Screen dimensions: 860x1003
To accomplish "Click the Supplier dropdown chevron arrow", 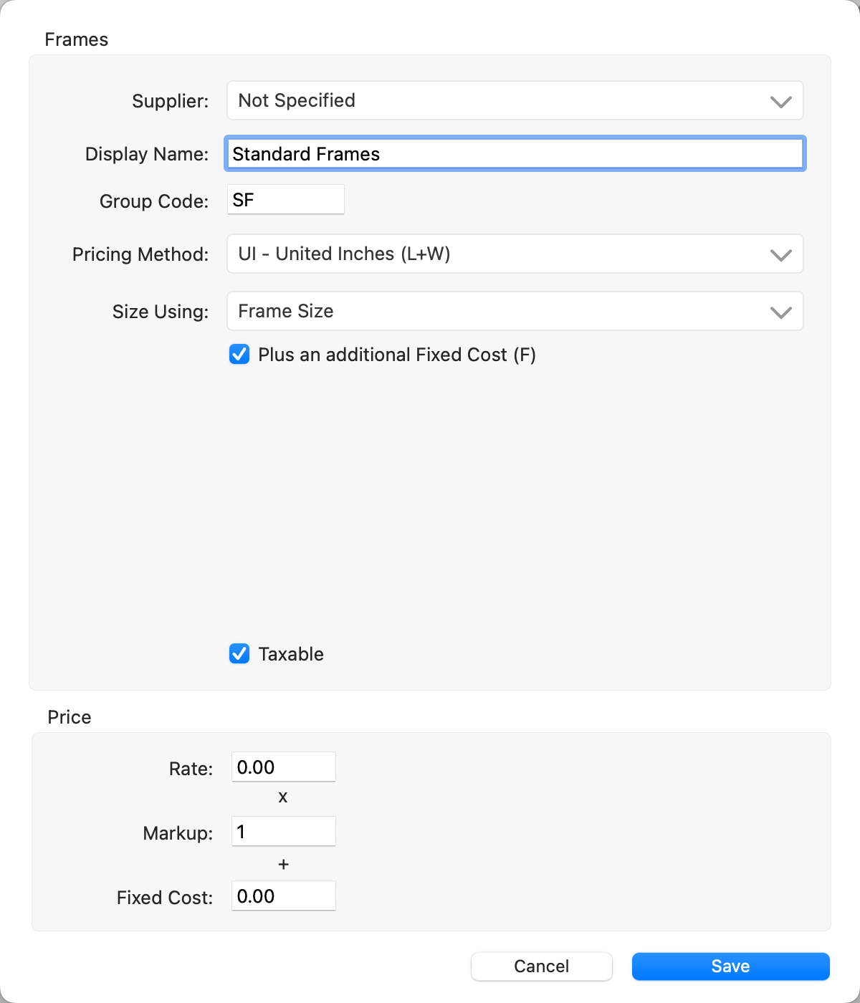I will (780, 102).
